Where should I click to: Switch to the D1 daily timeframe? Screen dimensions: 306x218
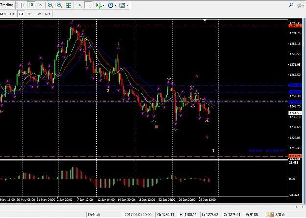coord(30,14)
